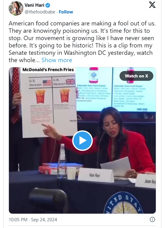The image size is (165, 228).
Task: Click the X logo icon
Action: (x=152, y=5)
